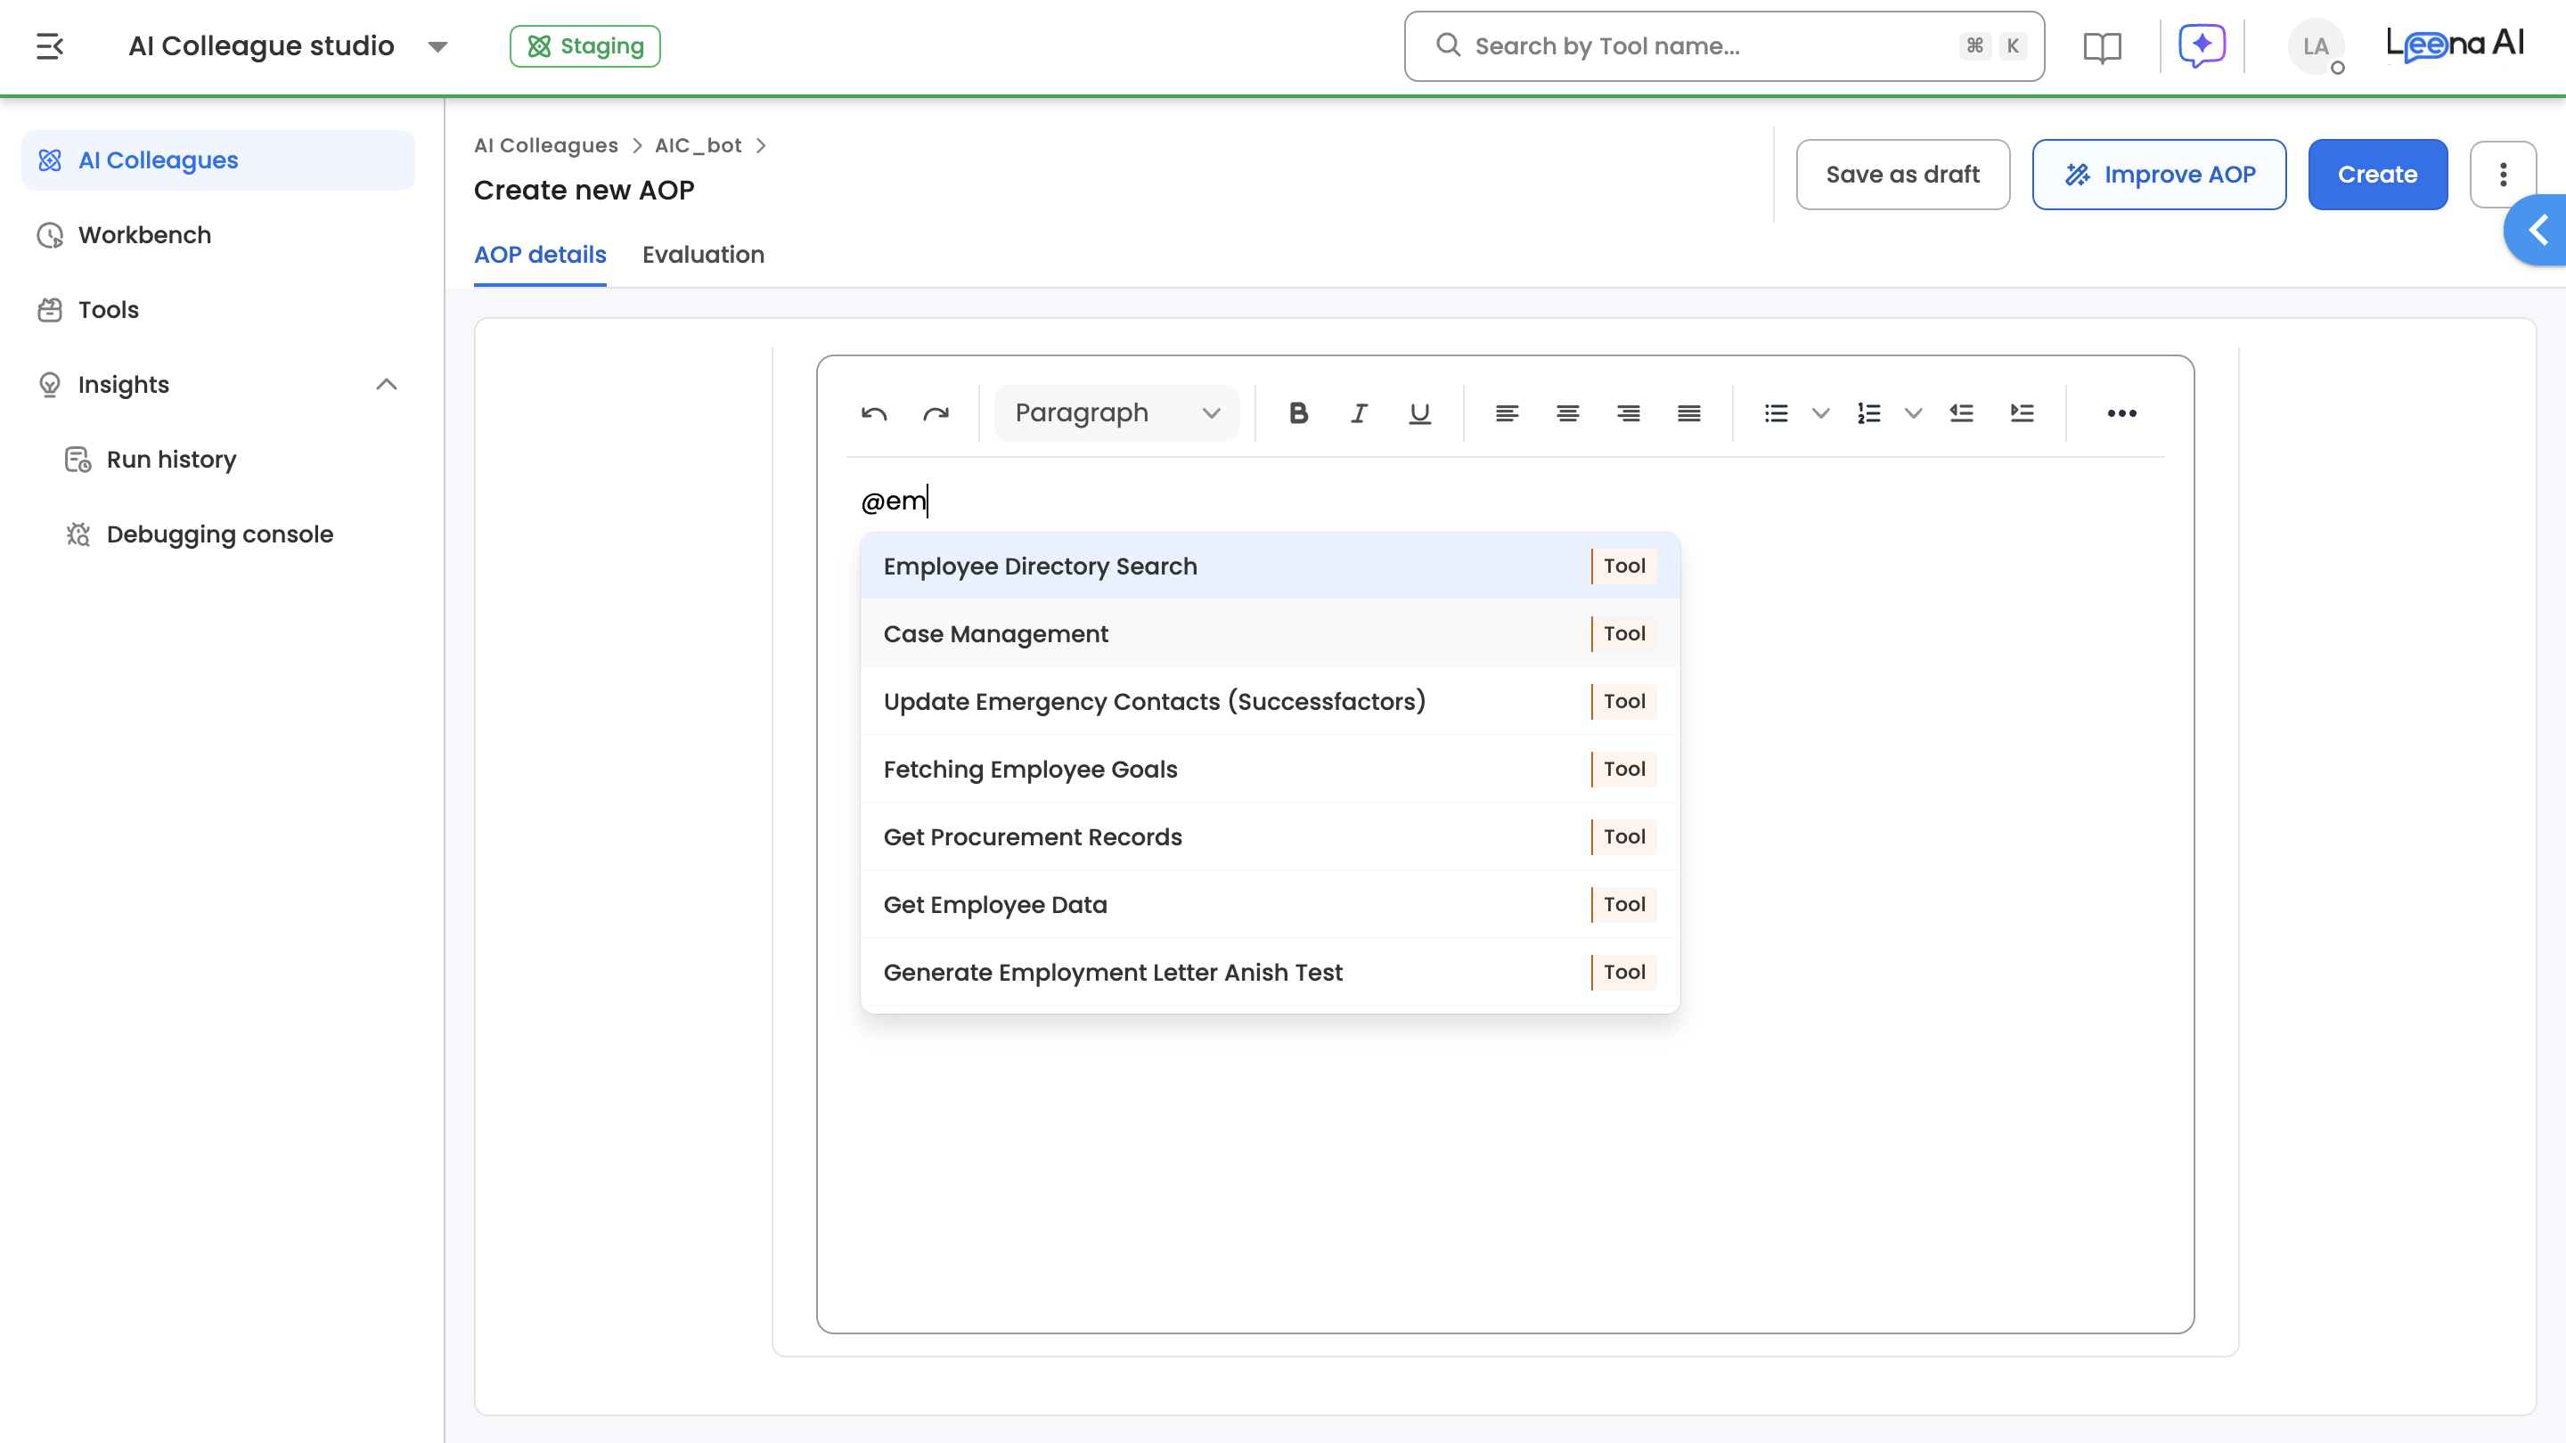
Task: Switch to the Evaluation tab
Action: coord(703,255)
